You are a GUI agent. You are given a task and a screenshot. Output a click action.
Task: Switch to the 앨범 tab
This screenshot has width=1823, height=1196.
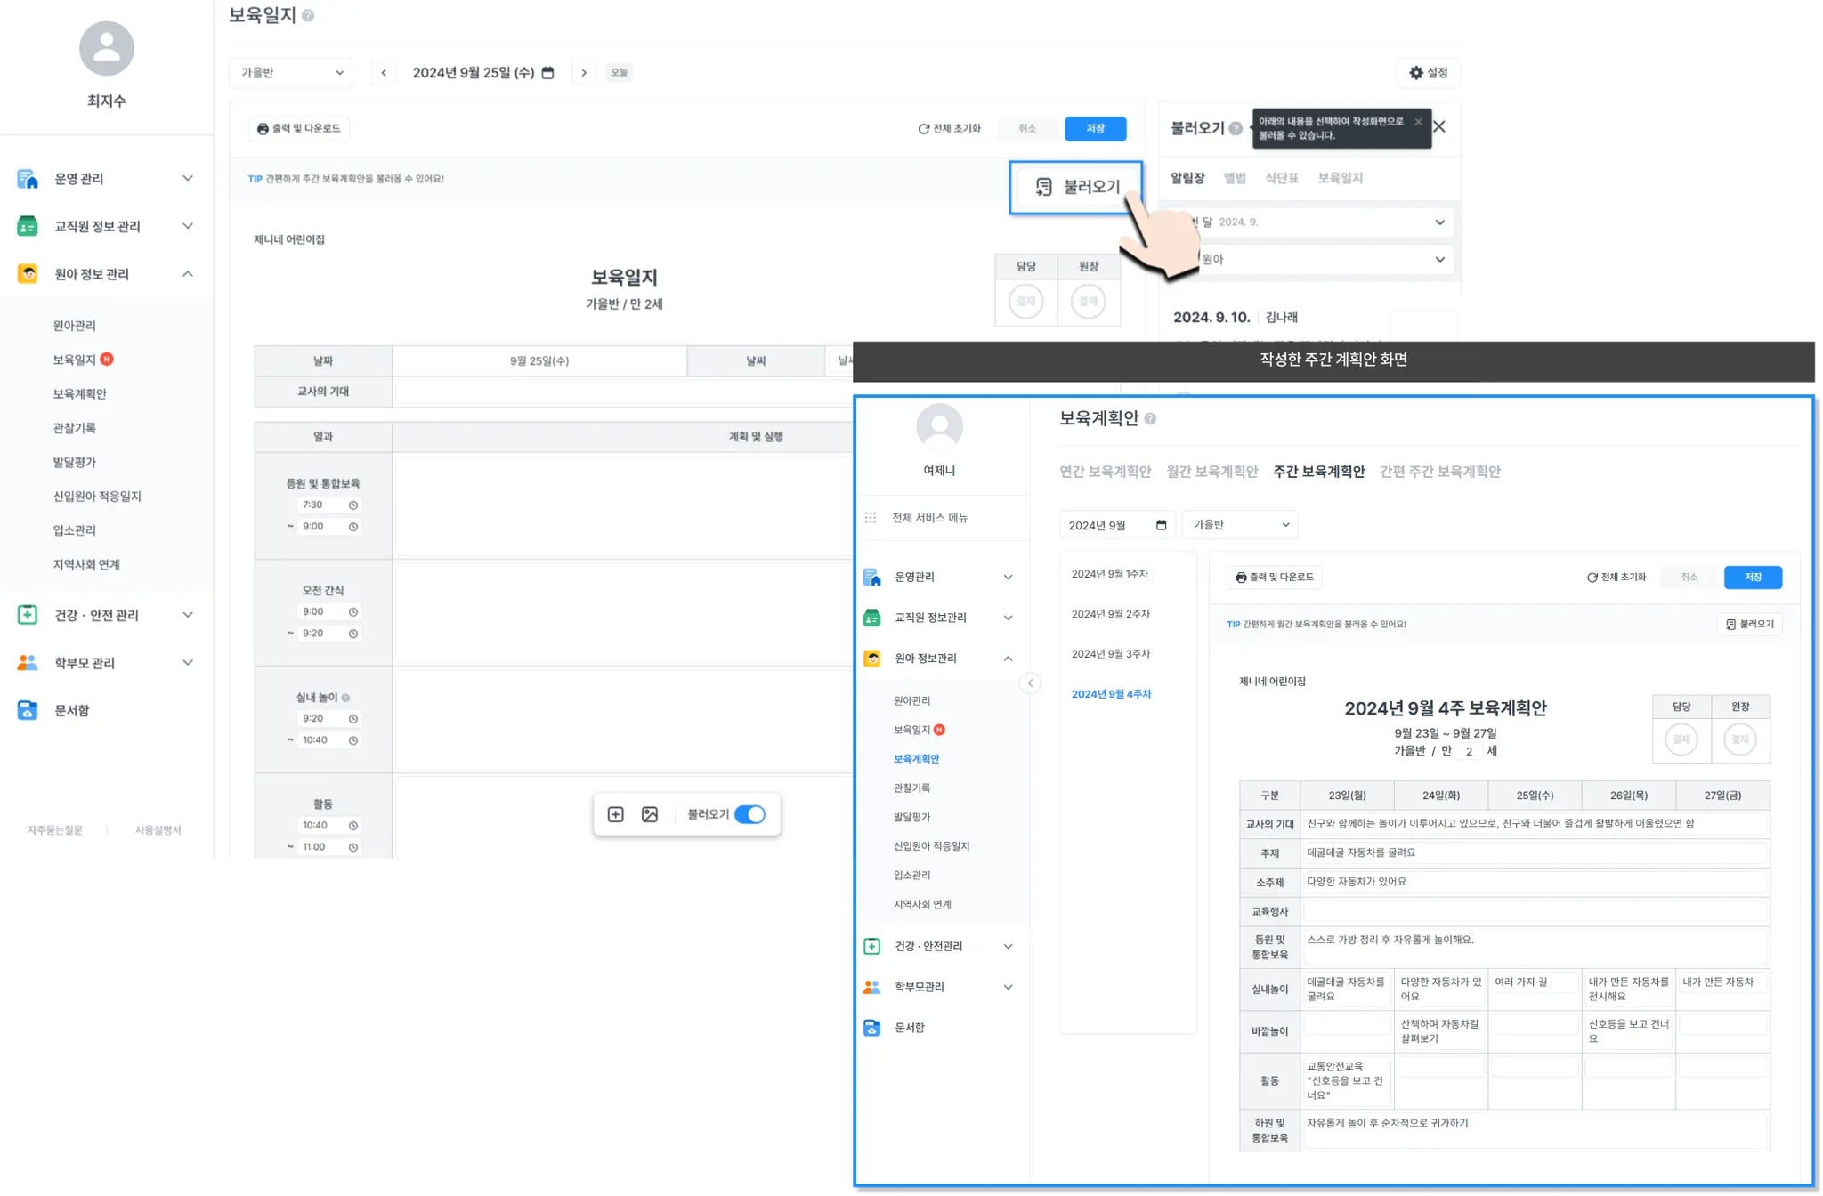[1235, 178]
